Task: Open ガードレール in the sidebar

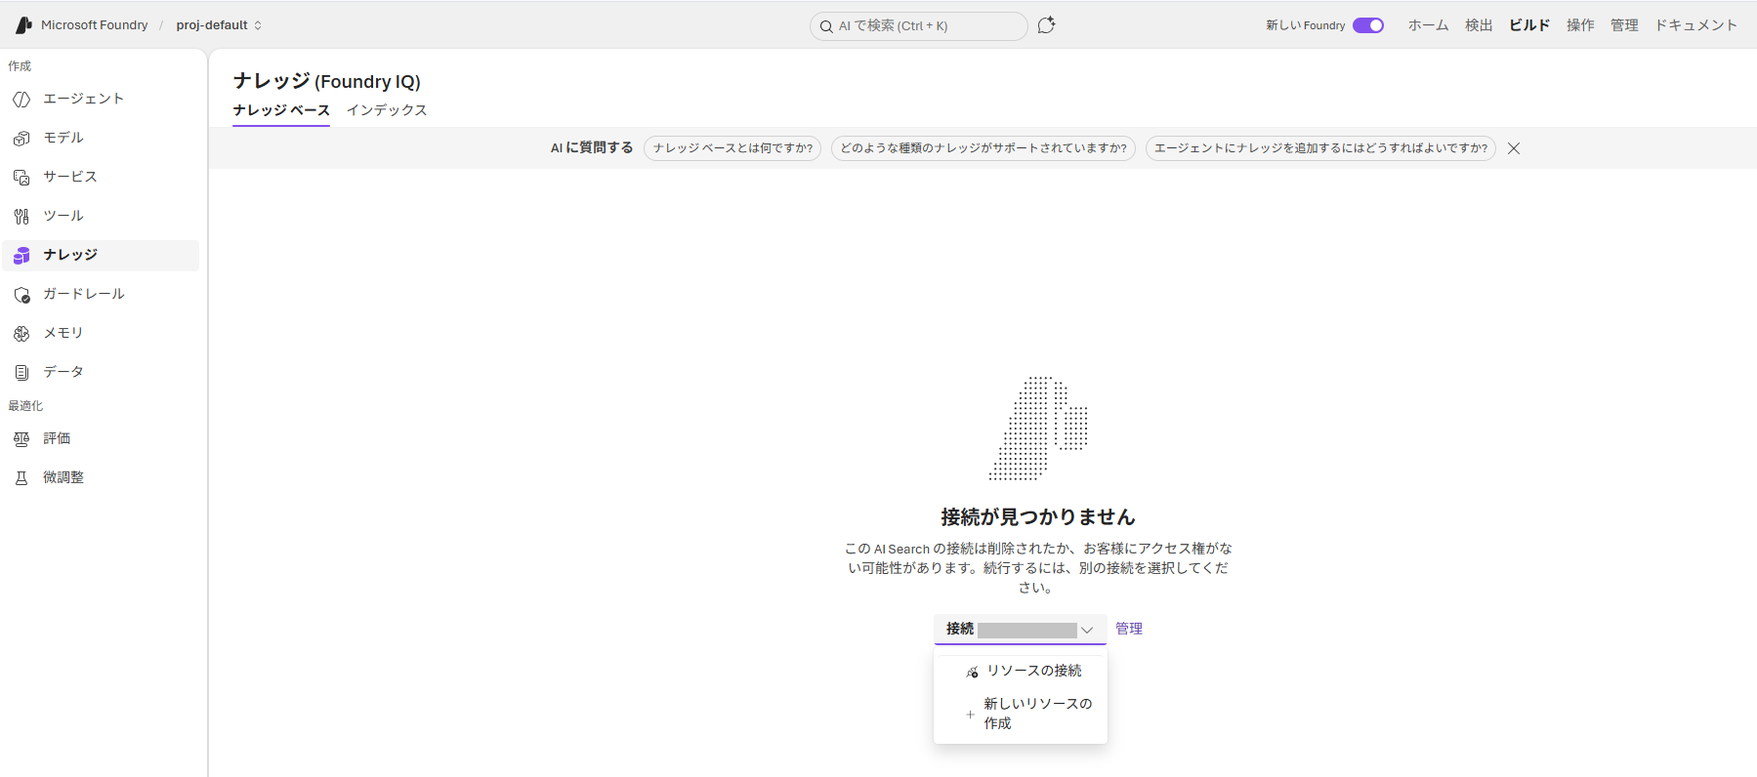Action: click(102, 295)
